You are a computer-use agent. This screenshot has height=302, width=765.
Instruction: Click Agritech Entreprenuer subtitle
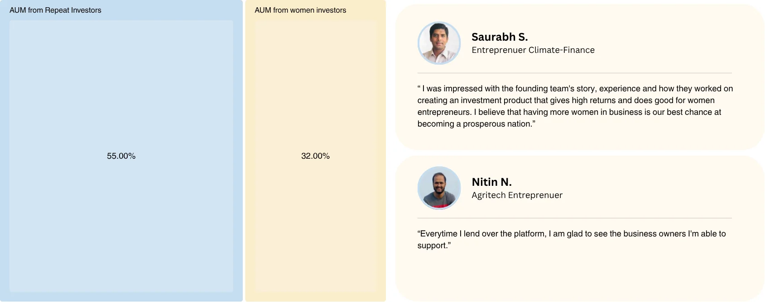[x=517, y=195]
